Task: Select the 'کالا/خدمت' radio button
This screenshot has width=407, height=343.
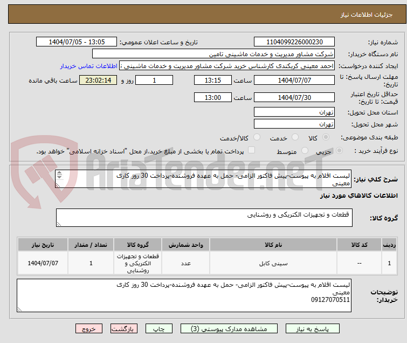Action: pyautogui.click(x=257, y=137)
